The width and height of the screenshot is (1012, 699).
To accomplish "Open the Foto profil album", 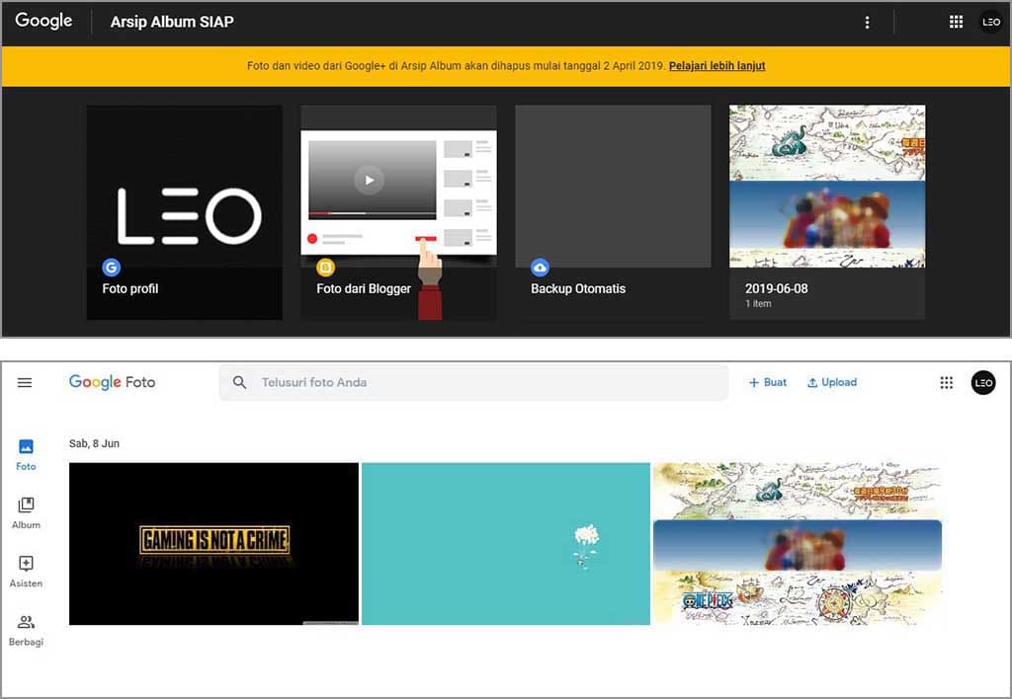I will (185, 212).
